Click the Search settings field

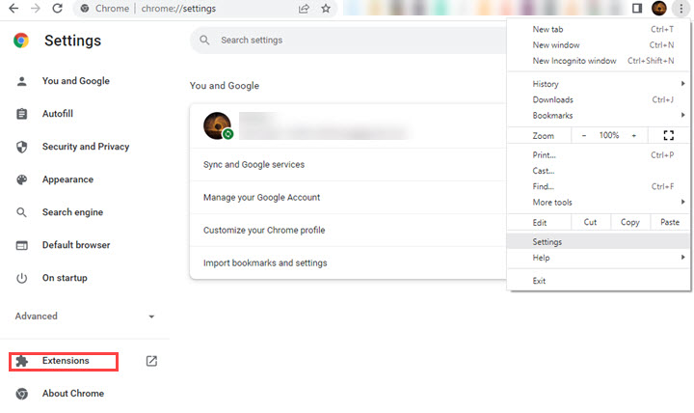click(x=348, y=41)
